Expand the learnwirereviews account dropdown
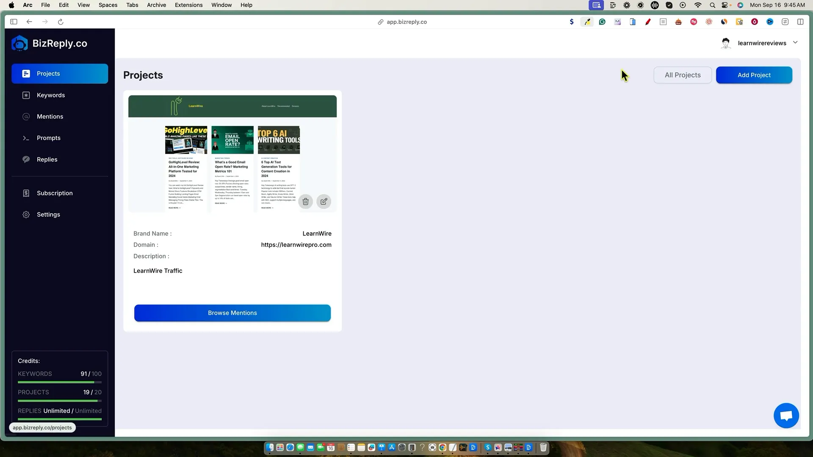This screenshot has width=813, height=457. (x=795, y=42)
